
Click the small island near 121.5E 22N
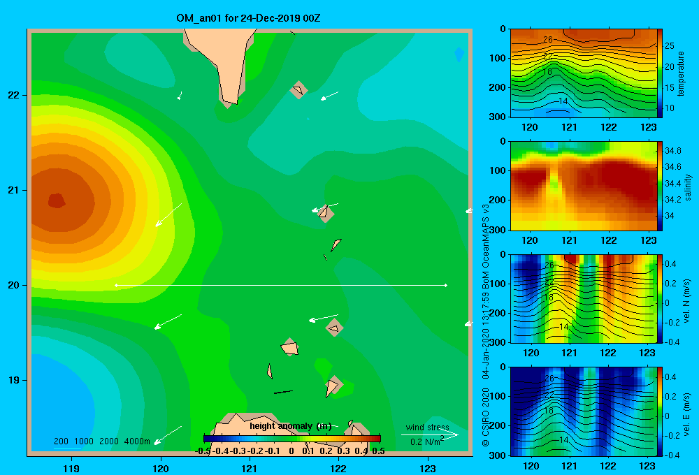click(x=298, y=90)
